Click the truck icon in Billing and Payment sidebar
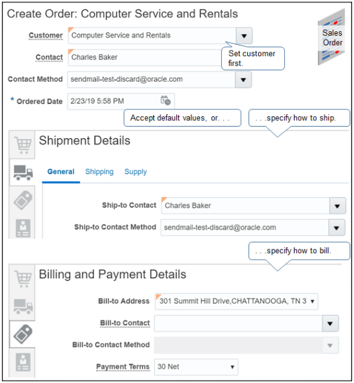 23,306
